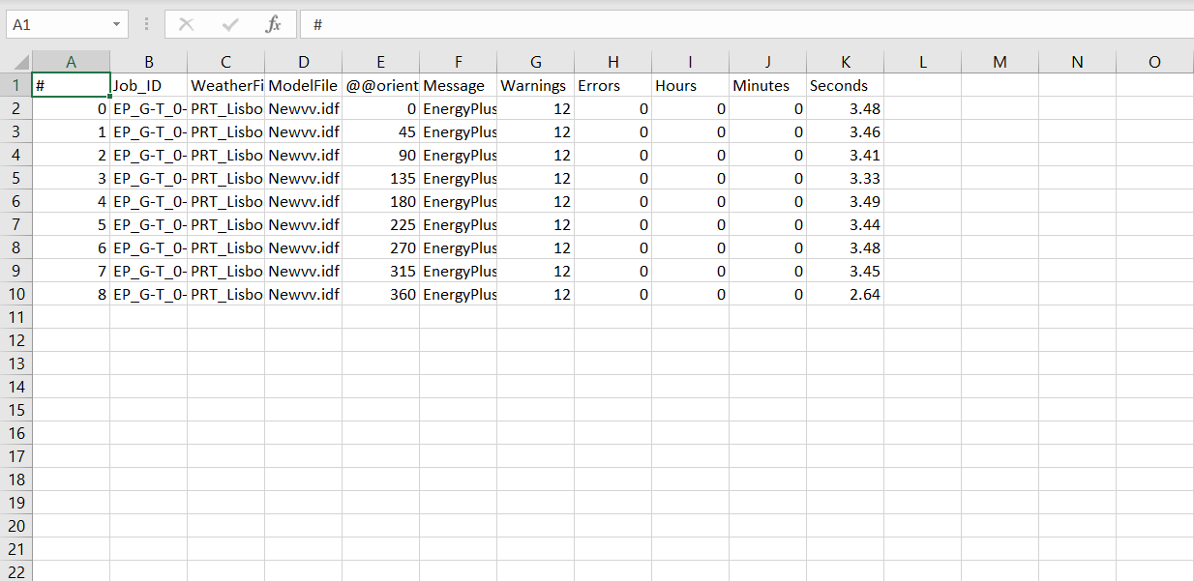Image resolution: width=1194 pixels, height=581 pixels.
Task: Click the Errors header cell
Action: [612, 85]
